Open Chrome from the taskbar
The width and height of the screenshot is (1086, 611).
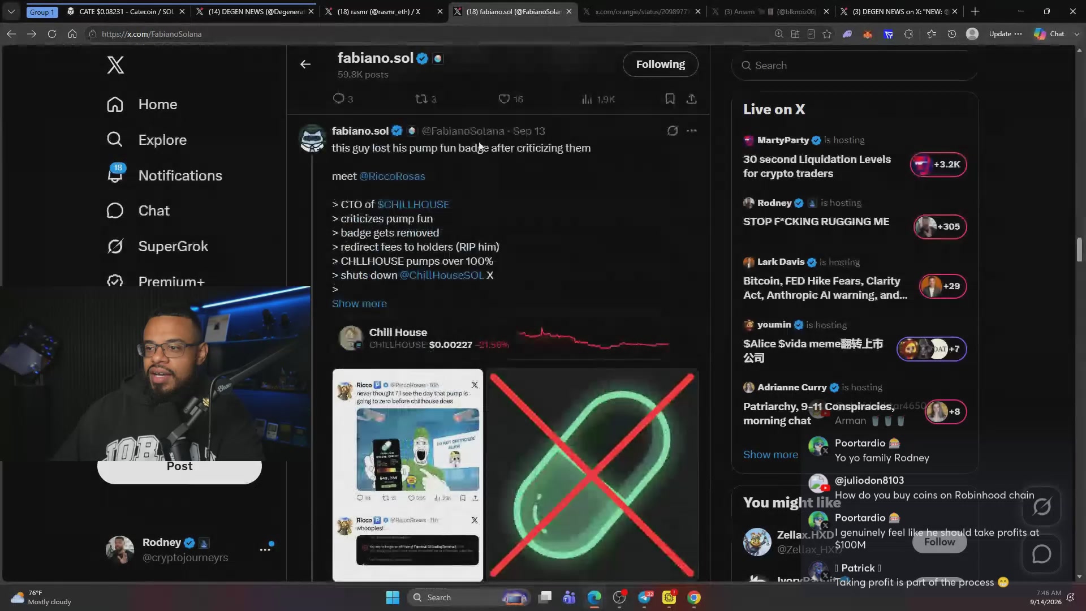tap(694, 597)
